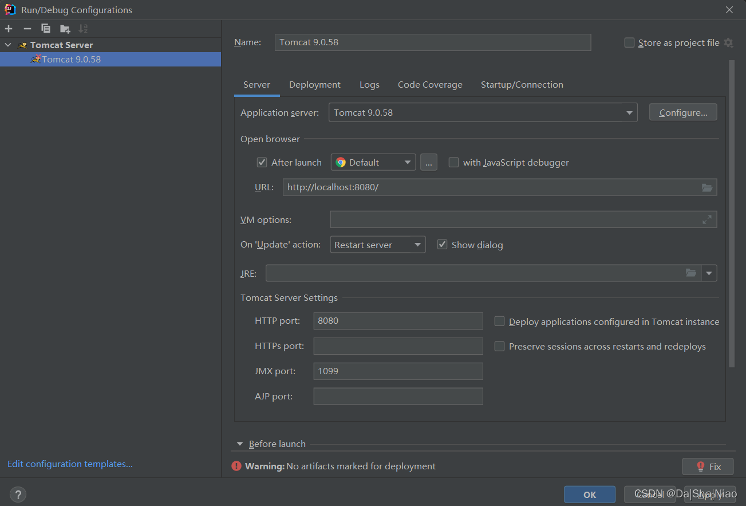The height and width of the screenshot is (506, 746).
Task: Click the empty AJP port field
Action: point(398,397)
